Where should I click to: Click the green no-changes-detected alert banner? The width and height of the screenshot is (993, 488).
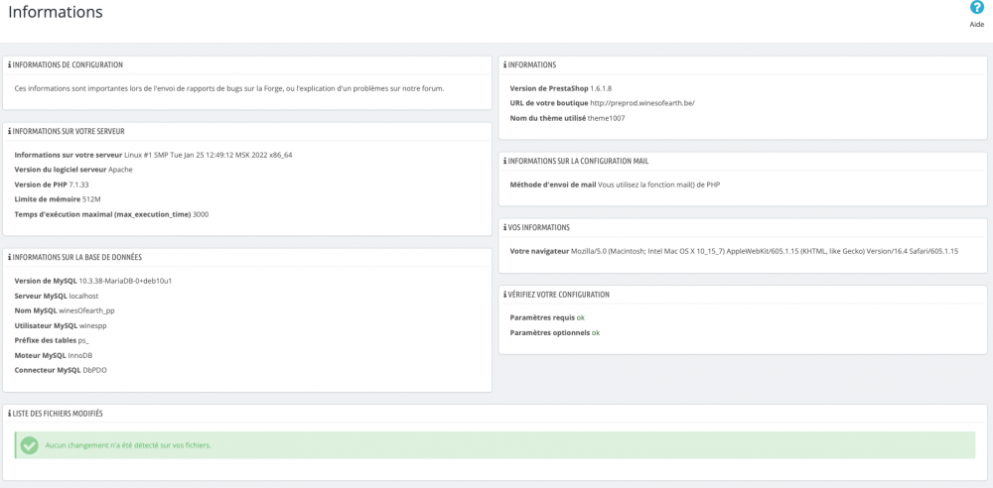[x=496, y=445]
